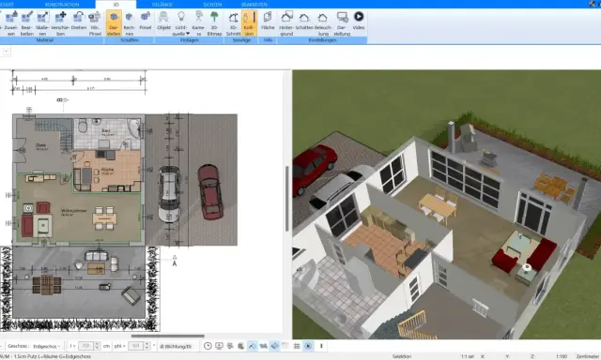Click the monitor icon in bottom toolbar
Screen dimensions: 601x360
pos(219,346)
